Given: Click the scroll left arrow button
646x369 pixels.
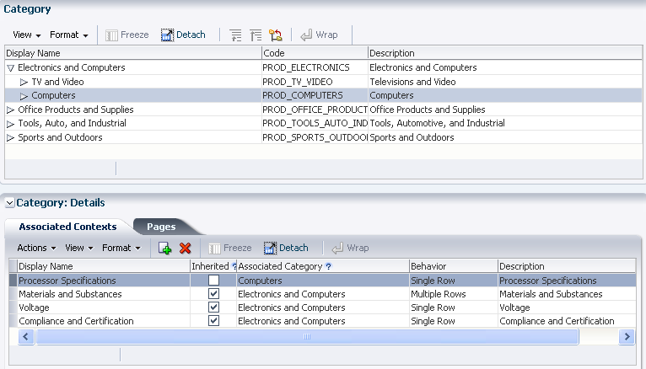Looking at the screenshot, I should coord(26,337).
